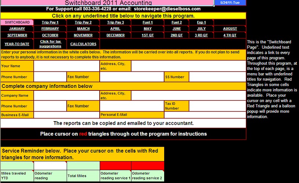
Task: Open the Fuel 2 sheet link
Action: [x=177, y=22]
